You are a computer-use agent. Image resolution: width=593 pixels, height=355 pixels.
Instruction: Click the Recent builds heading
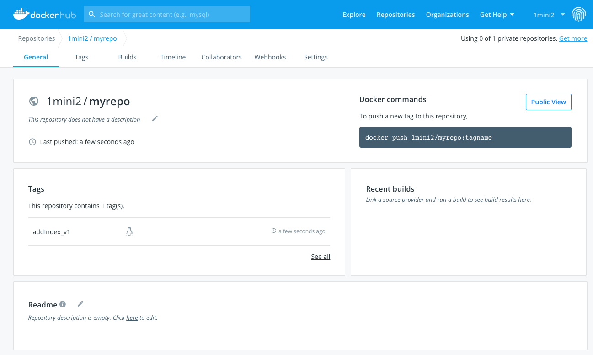click(390, 189)
